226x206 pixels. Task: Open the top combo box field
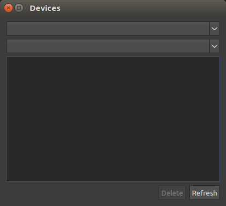click(113, 28)
